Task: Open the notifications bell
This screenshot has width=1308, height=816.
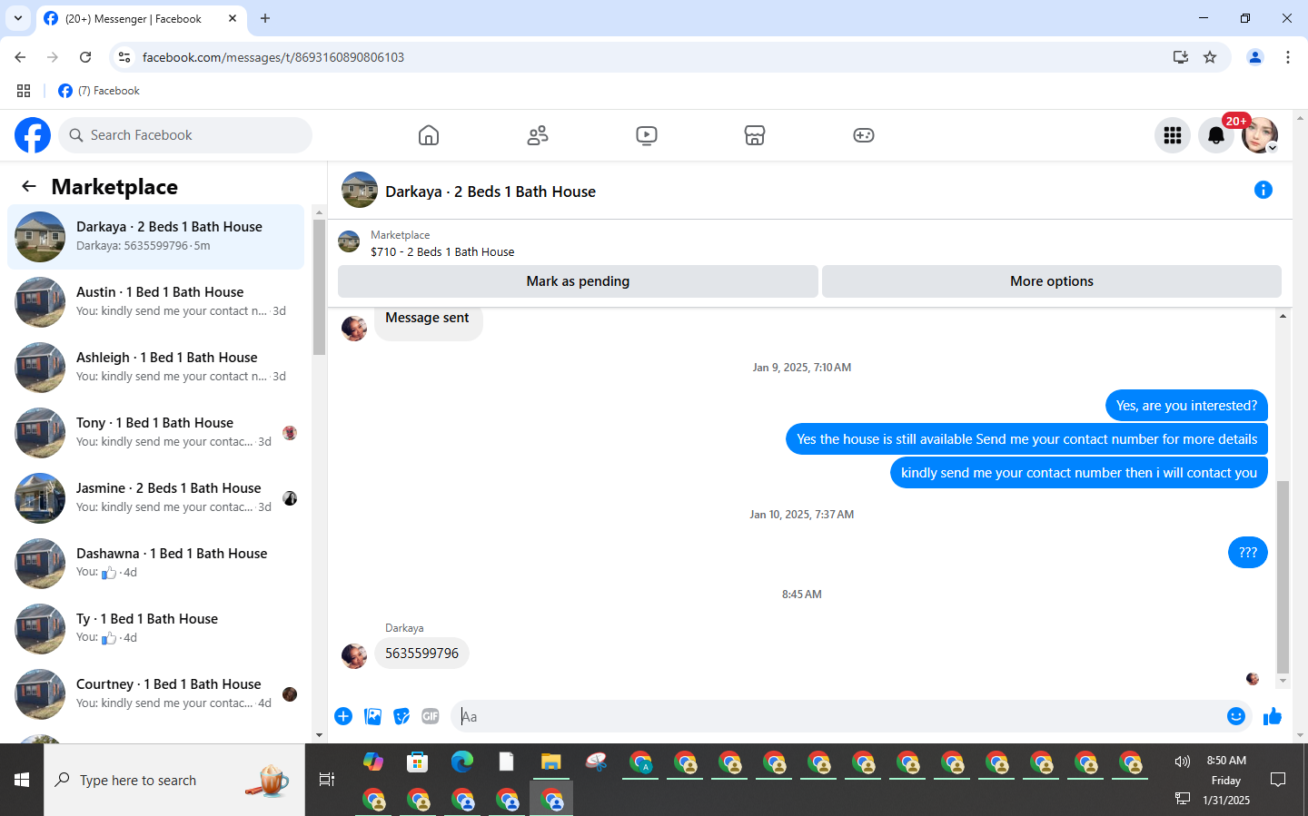Action: (1216, 135)
